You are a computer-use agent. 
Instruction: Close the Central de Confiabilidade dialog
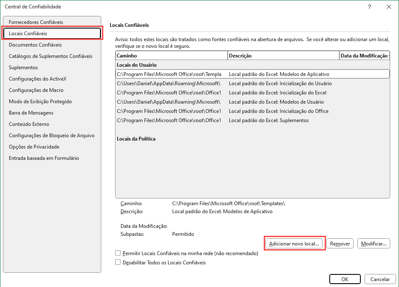click(x=389, y=7)
